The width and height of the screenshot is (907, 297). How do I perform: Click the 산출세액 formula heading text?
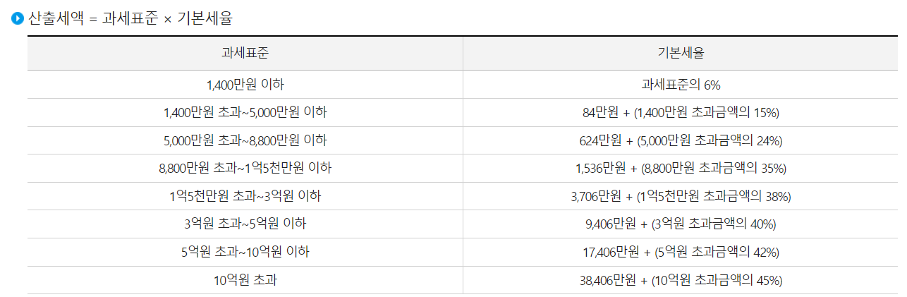pyautogui.click(x=130, y=19)
